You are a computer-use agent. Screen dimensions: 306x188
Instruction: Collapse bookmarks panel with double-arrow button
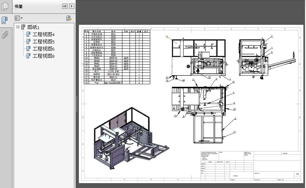coord(64,6)
